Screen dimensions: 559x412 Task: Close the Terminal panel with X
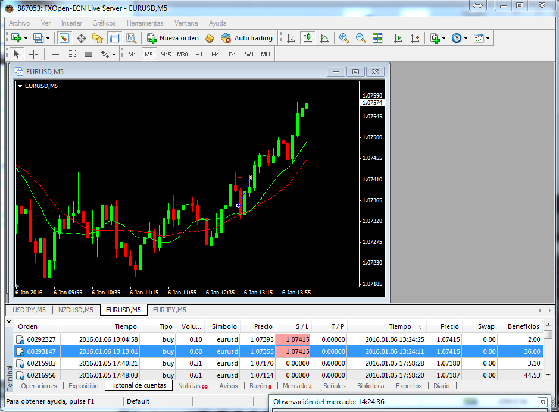(10, 322)
